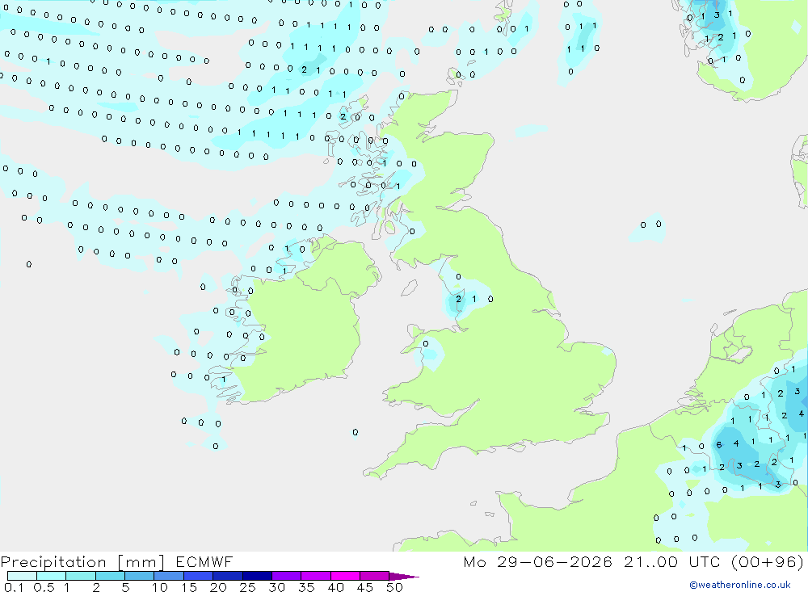808x592 pixels.
Task: Select the 40–45 mm magenta swatch
Action: 345,576
